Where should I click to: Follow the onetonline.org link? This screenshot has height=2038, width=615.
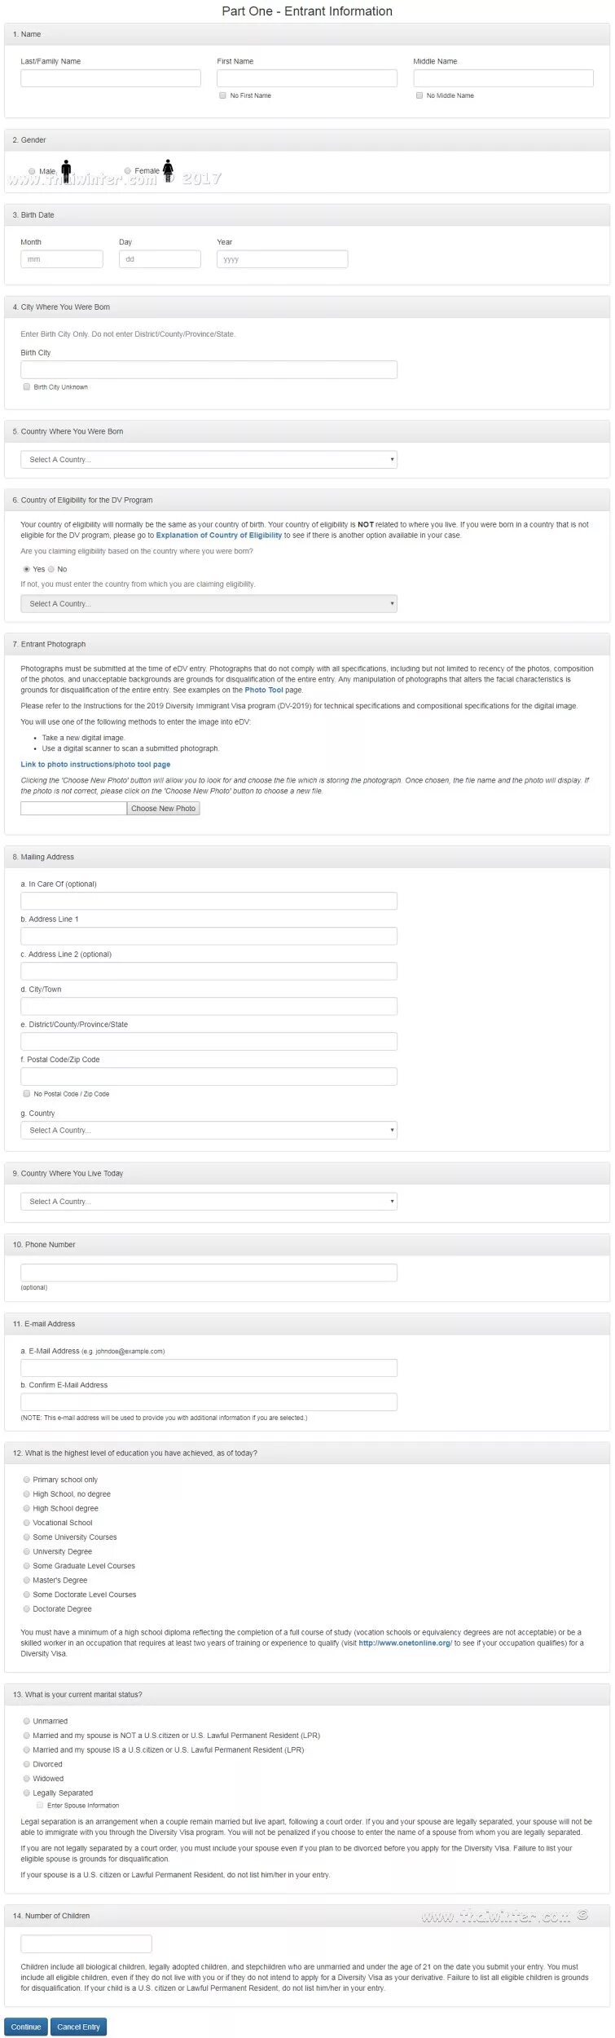click(x=405, y=1643)
